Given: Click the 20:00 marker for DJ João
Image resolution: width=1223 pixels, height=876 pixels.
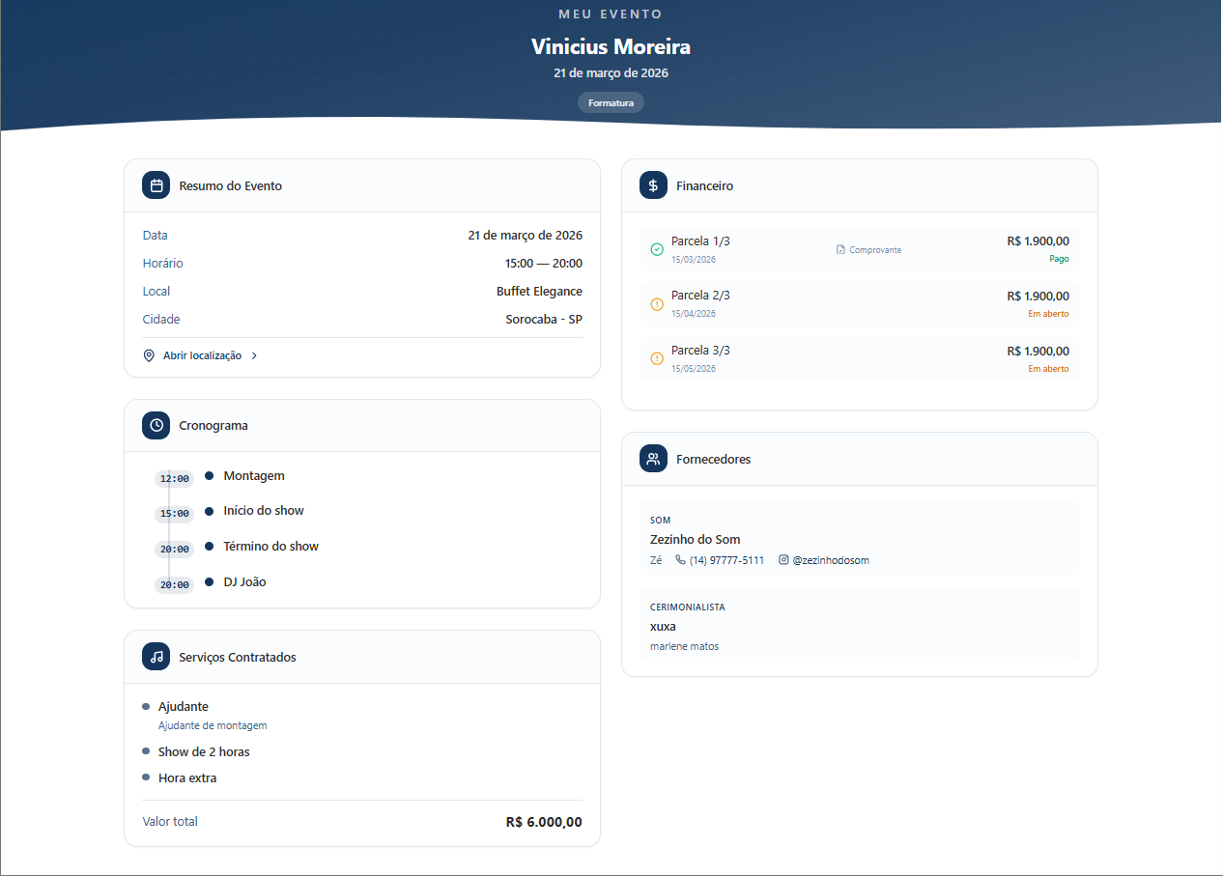Looking at the screenshot, I should point(175,584).
